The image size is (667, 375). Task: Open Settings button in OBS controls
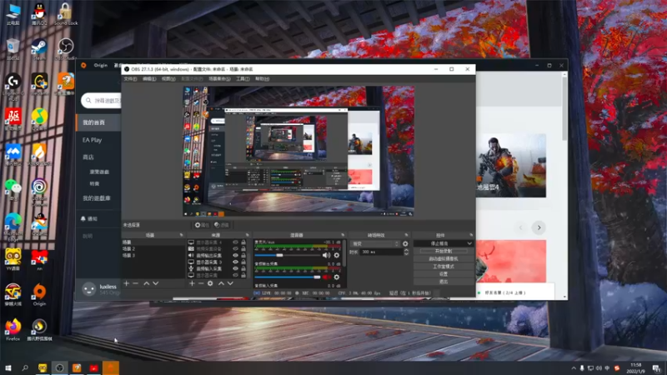click(x=444, y=274)
